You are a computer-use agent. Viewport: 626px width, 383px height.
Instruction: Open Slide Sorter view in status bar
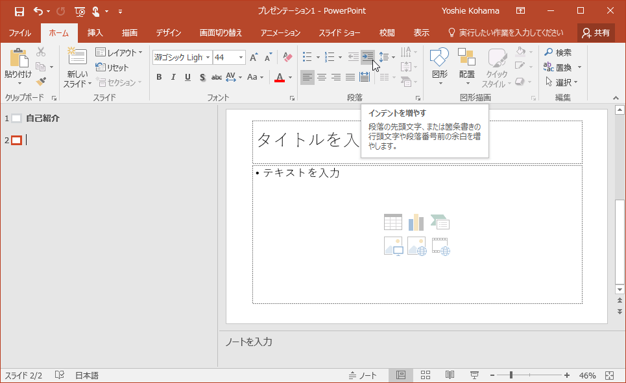[426, 375]
